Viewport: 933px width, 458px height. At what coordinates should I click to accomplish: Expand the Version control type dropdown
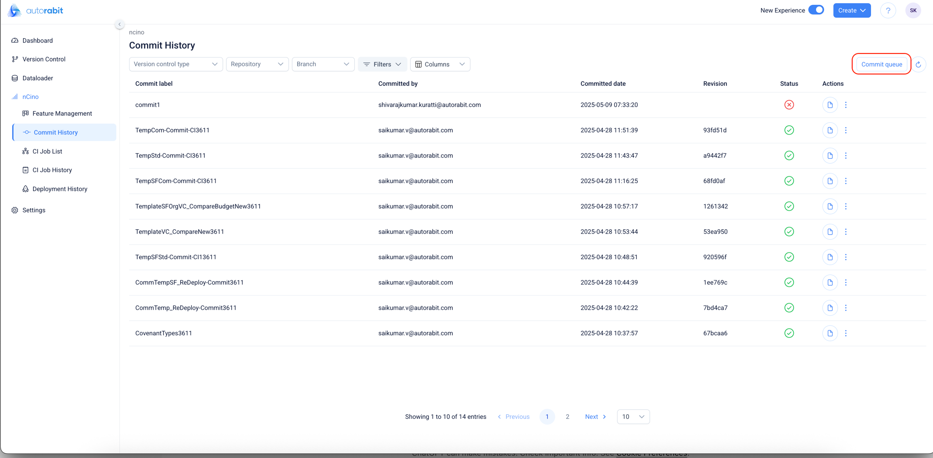[176, 64]
